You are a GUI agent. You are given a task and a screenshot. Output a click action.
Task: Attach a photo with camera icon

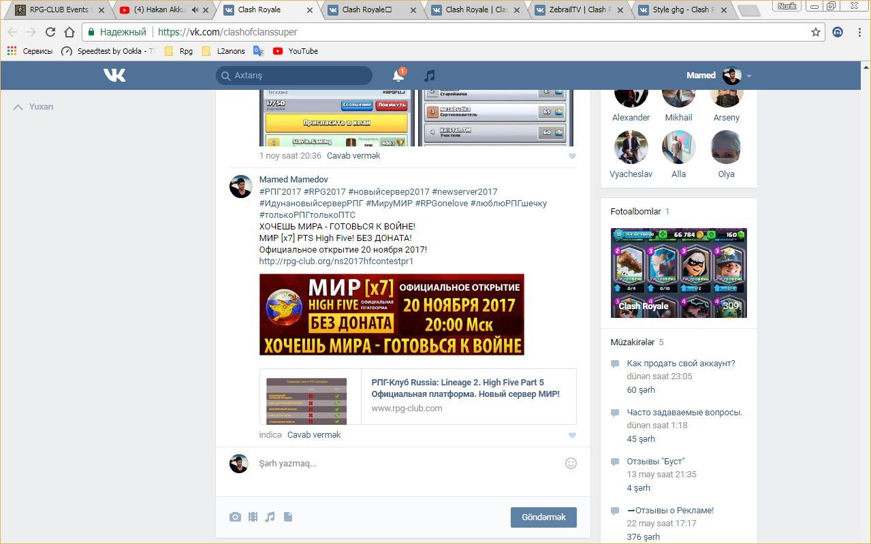(235, 517)
